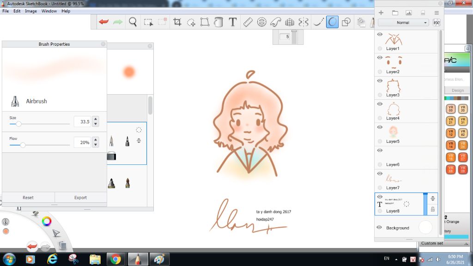Toggle the Layer8 lock transparency icon
This screenshot has height=266, width=473.
point(432,209)
